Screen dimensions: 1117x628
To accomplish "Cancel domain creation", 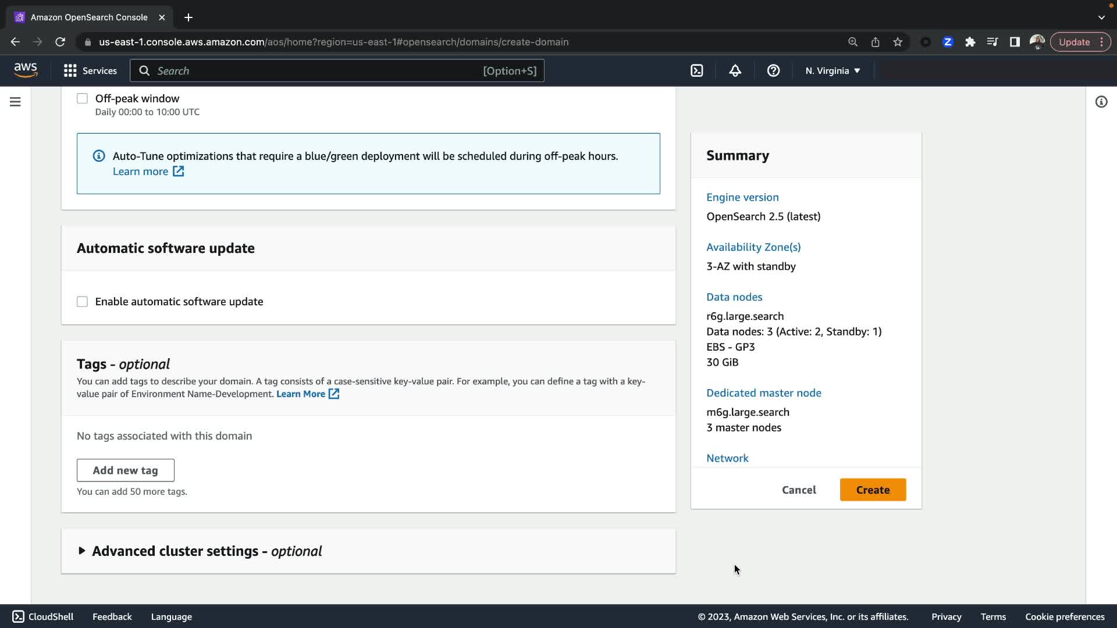I will click(x=798, y=490).
